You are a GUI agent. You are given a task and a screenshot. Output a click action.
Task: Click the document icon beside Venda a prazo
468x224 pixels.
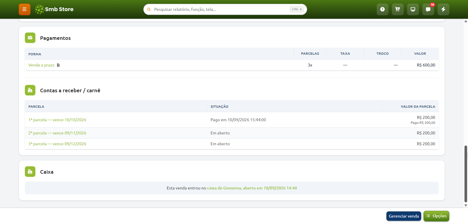coord(58,65)
